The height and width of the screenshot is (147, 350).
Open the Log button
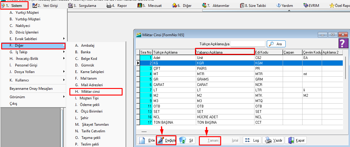252,140
